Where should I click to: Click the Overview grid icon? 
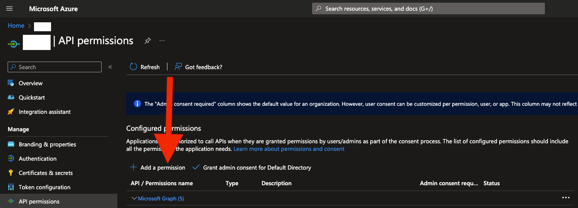point(11,83)
